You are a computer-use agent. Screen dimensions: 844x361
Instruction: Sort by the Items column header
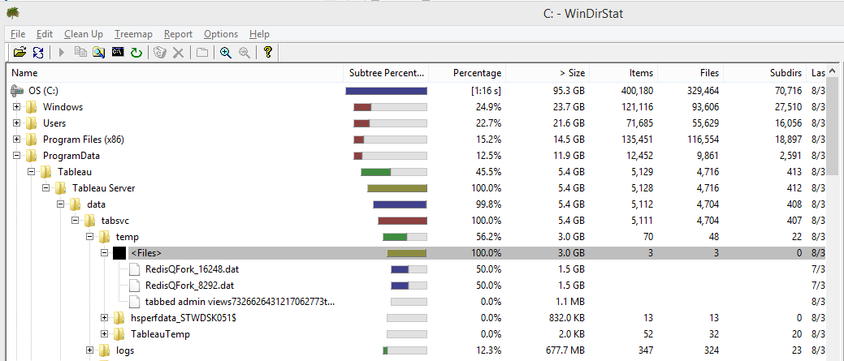[x=623, y=73]
